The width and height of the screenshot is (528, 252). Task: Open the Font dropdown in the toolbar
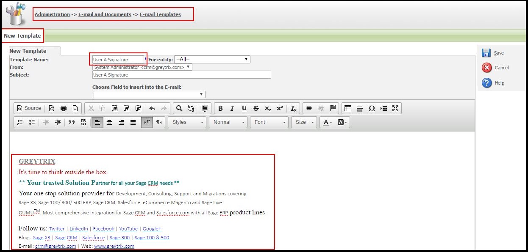click(270, 122)
